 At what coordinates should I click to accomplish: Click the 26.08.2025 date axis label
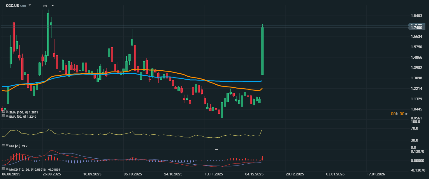52,174
